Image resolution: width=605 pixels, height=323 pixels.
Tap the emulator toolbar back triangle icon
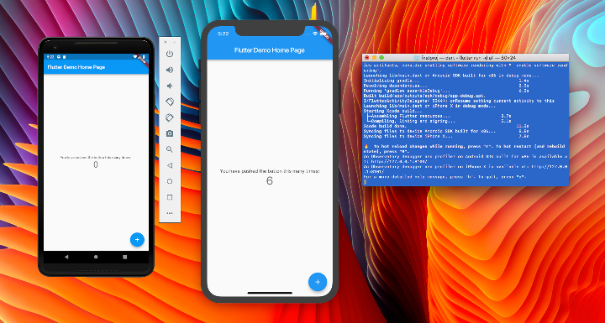(170, 165)
